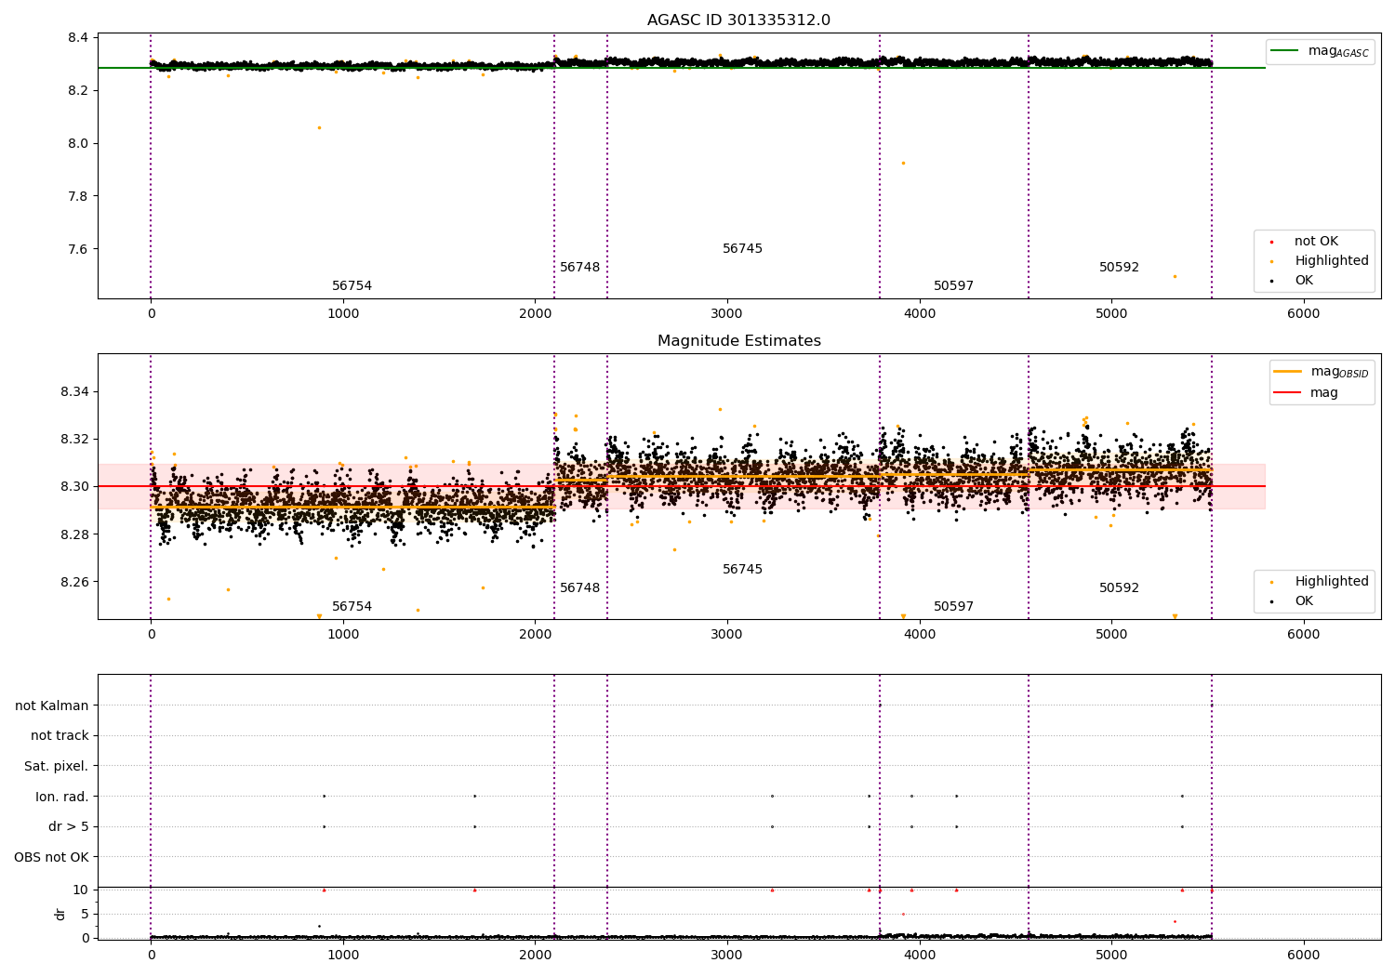
Task: Click y-axis tick 8.34 on middle plot
Action: pos(74,392)
